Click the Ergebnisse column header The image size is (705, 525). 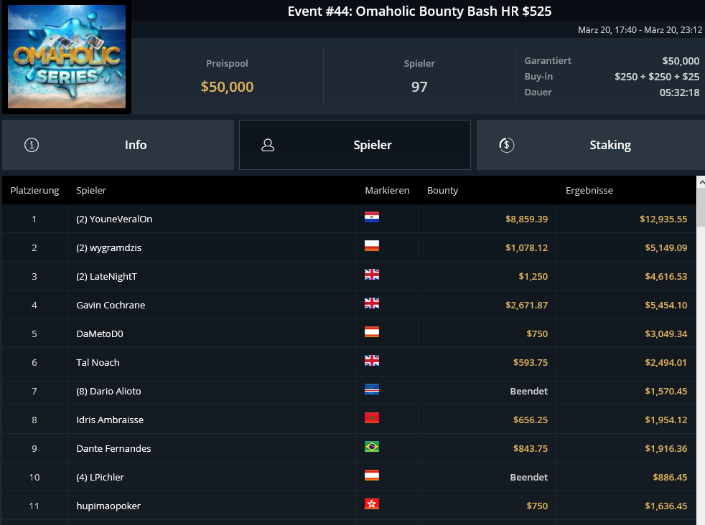(589, 190)
